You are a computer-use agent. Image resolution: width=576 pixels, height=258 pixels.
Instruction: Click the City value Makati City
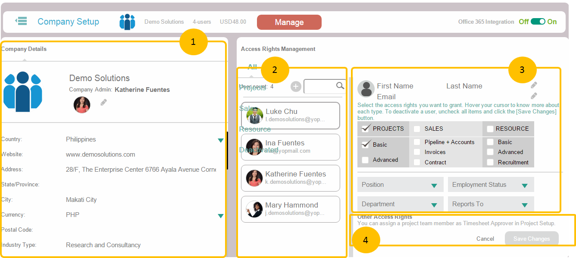pyautogui.click(x=81, y=200)
